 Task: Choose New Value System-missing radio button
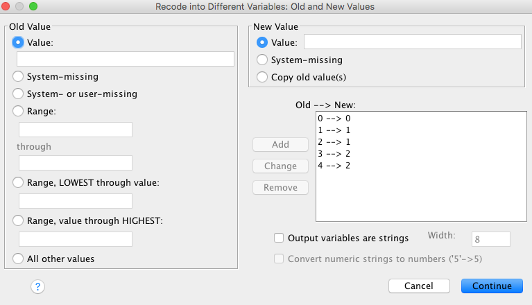262,60
